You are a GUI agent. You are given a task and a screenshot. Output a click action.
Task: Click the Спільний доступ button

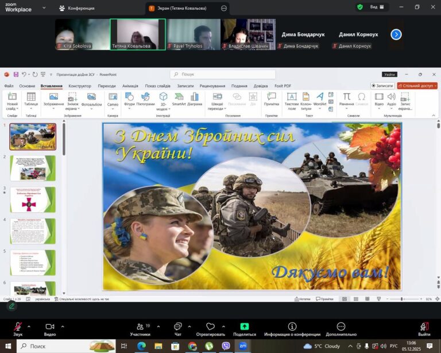click(x=417, y=86)
